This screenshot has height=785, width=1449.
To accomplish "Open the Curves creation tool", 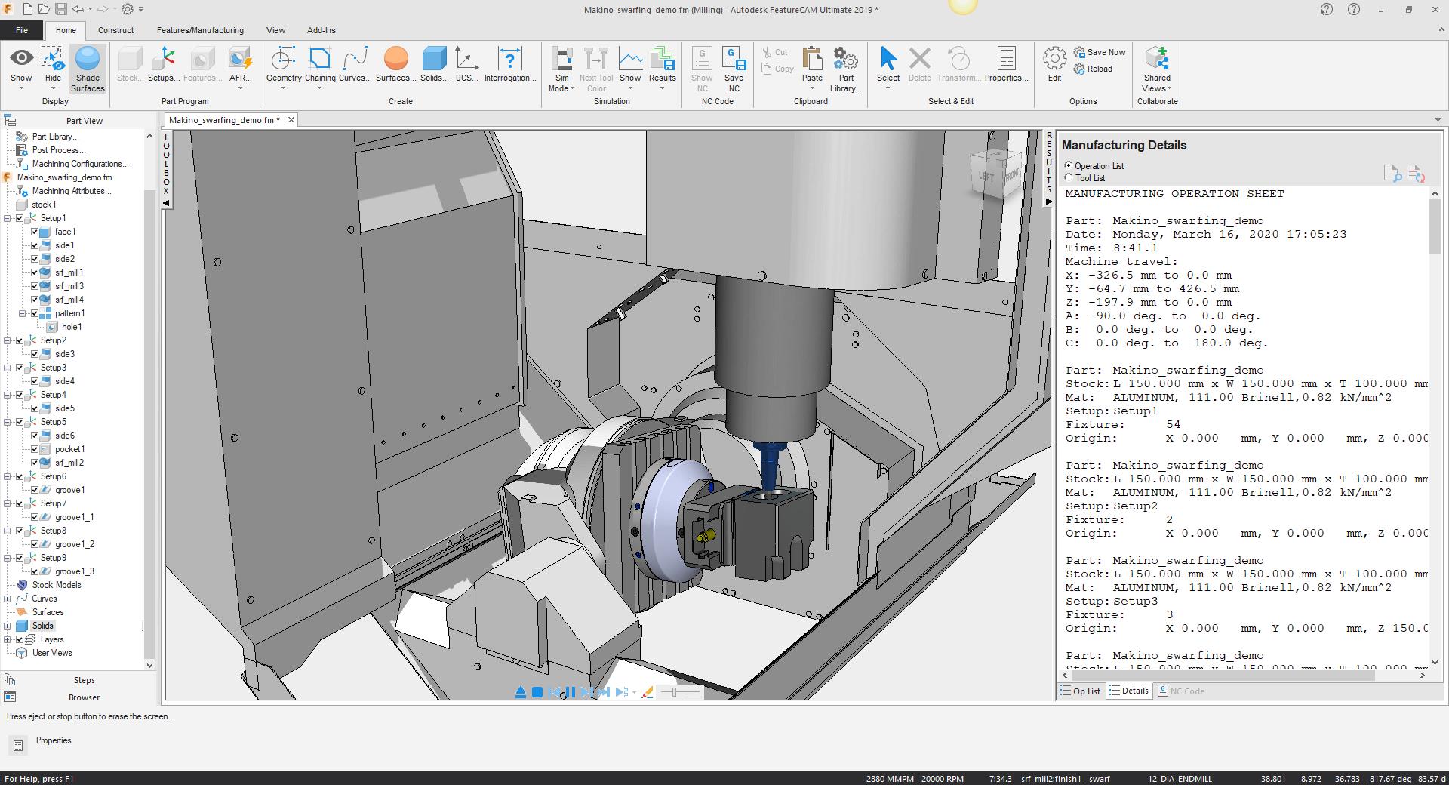I will tap(355, 65).
